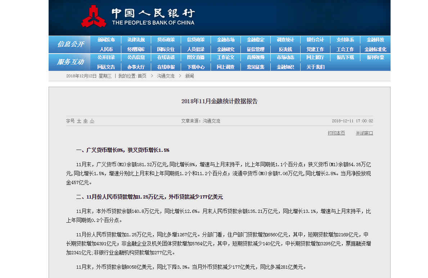The height and width of the screenshot is (278, 428).
Task: Open the 支付体系 menu
Action: point(345,40)
